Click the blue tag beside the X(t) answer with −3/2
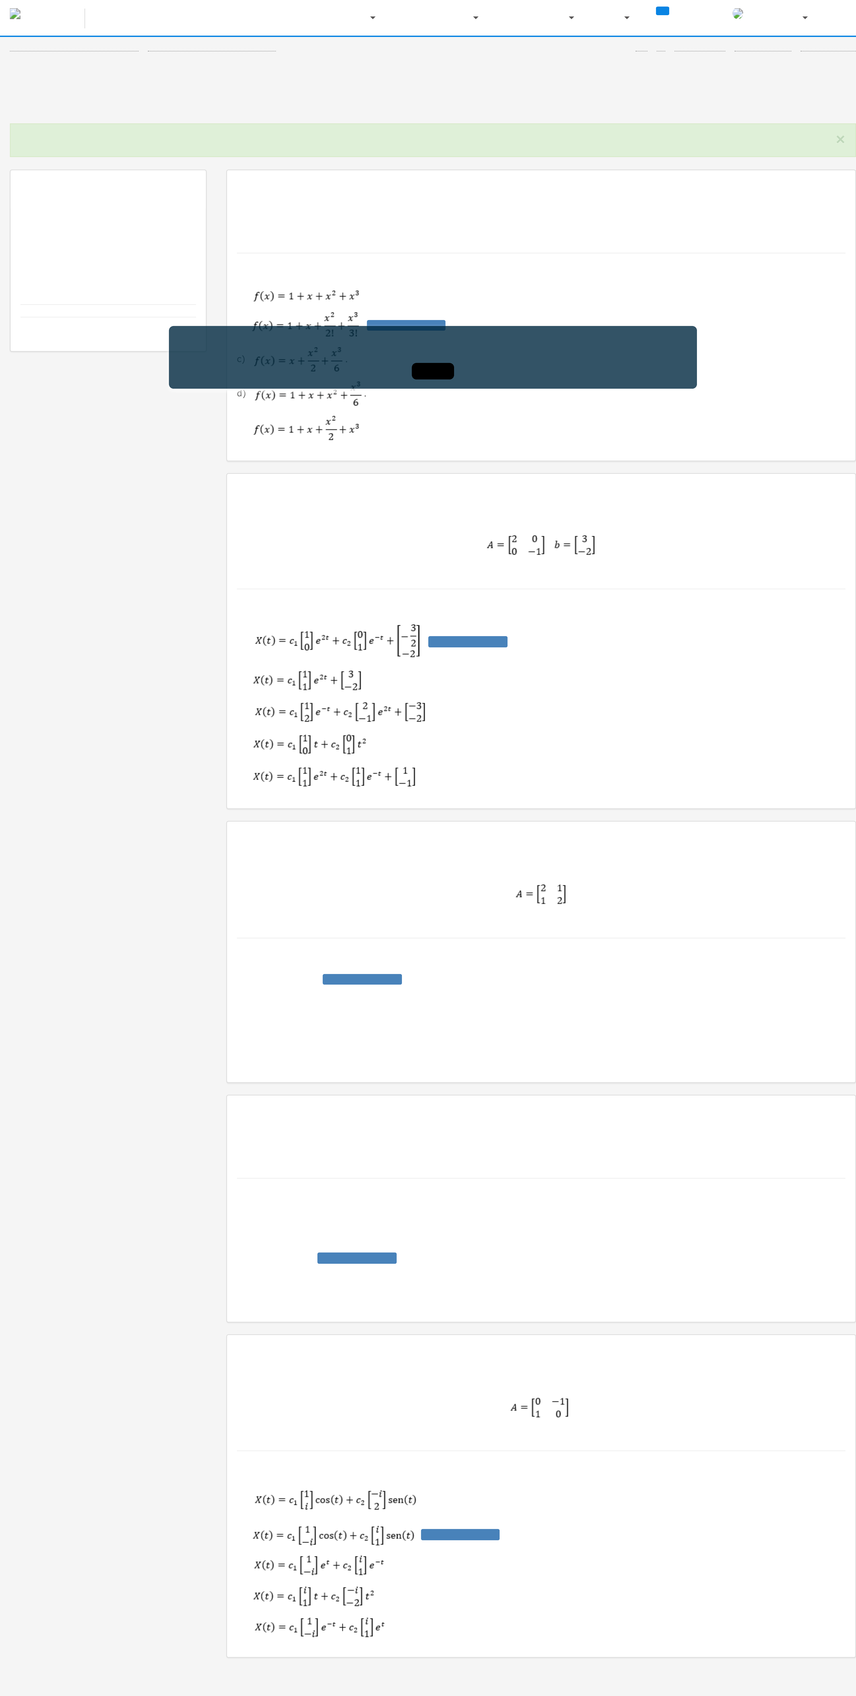 [468, 641]
